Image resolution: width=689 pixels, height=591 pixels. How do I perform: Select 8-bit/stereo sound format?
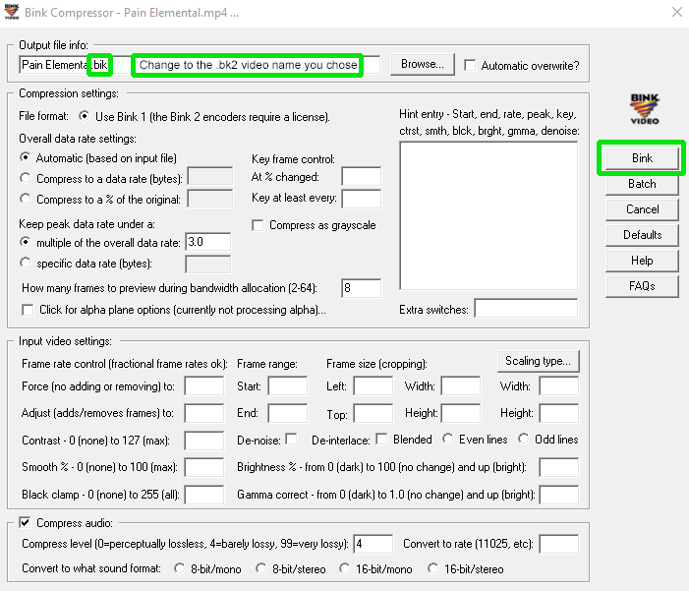pos(261,568)
